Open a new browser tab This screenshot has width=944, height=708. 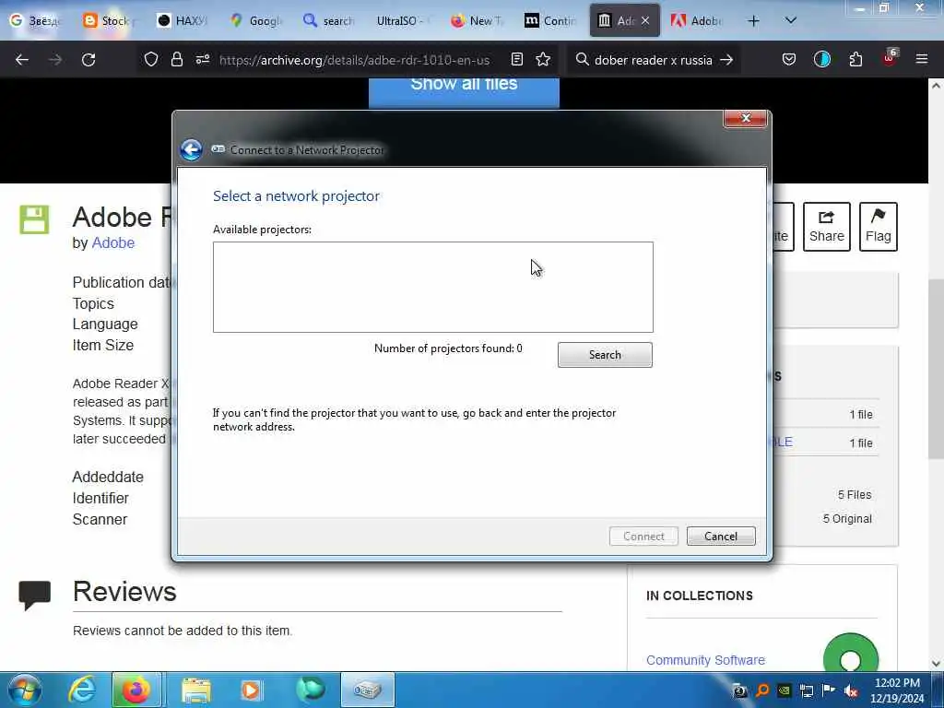click(753, 21)
